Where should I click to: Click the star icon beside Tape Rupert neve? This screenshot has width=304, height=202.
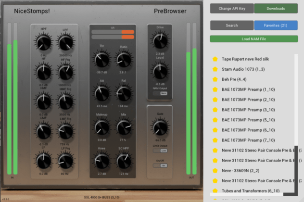215,59
